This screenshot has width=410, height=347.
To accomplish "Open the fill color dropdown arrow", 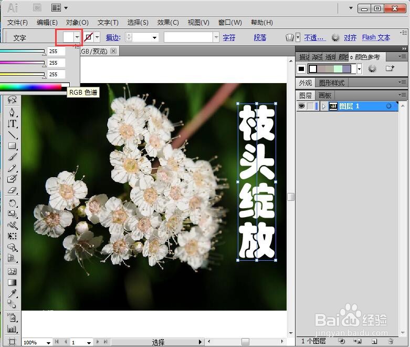I will [x=77, y=37].
